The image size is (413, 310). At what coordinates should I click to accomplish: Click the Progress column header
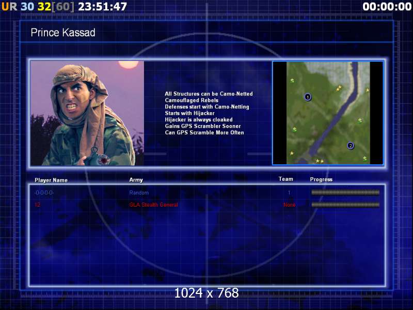[321, 179]
